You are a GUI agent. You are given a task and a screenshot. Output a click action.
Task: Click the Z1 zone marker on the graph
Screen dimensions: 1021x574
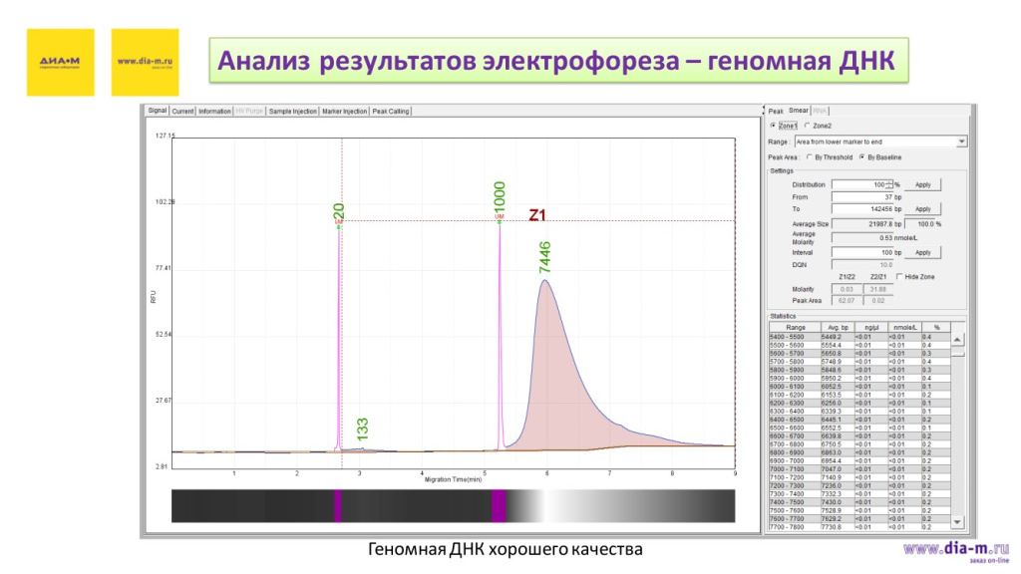pos(537,214)
